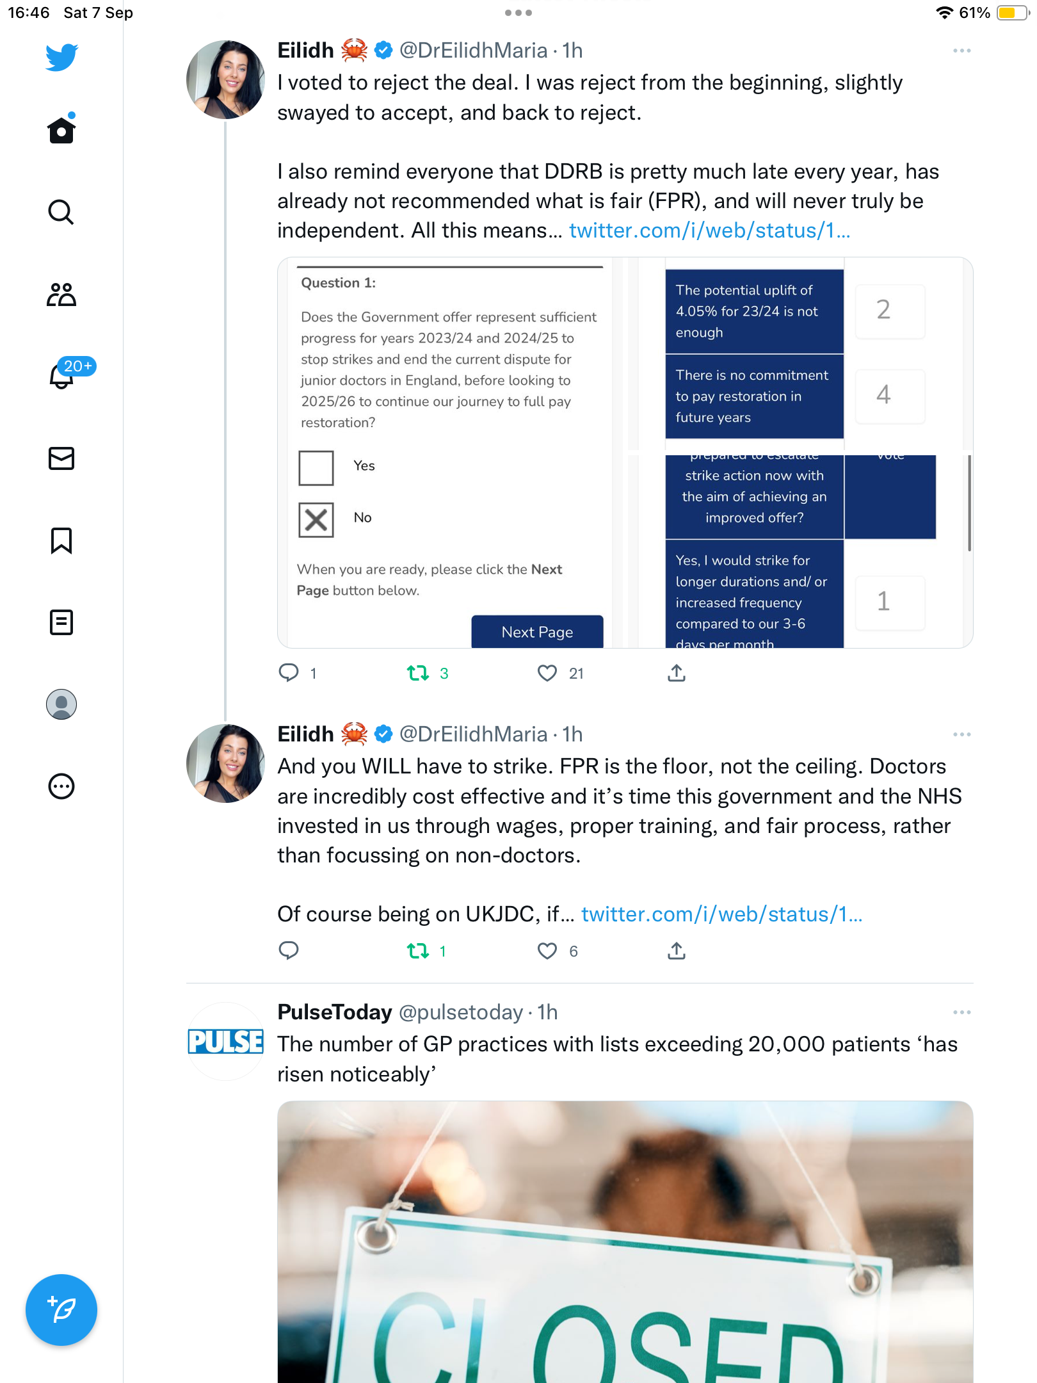Open the Messages envelope icon
Screen dimensions: 1037x1383
tap(61, 458)
